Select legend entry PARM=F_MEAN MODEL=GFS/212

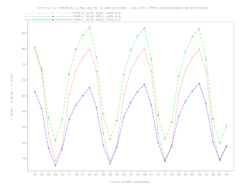point(97,20)
